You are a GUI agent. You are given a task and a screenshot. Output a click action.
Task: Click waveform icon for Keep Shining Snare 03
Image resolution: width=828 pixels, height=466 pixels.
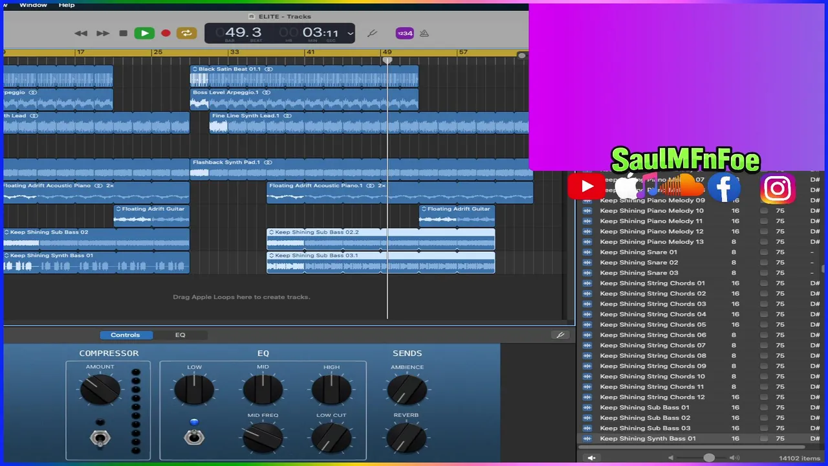[587, 272]
